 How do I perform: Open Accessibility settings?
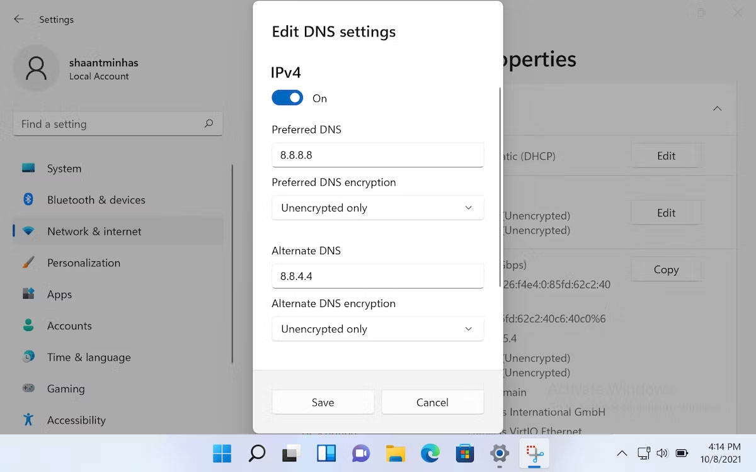(76, 420)
